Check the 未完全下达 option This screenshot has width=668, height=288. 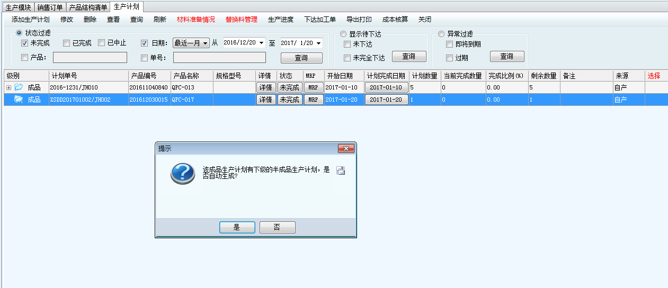(347, 58)
